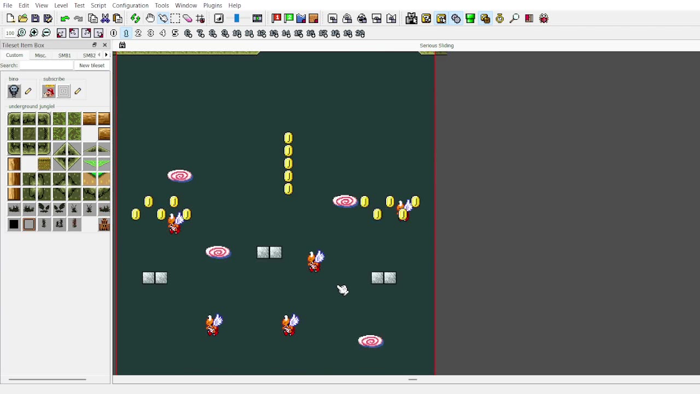Edit the bino tileset with pencil
Screen dimensions: 700x394
coord(28,91)
